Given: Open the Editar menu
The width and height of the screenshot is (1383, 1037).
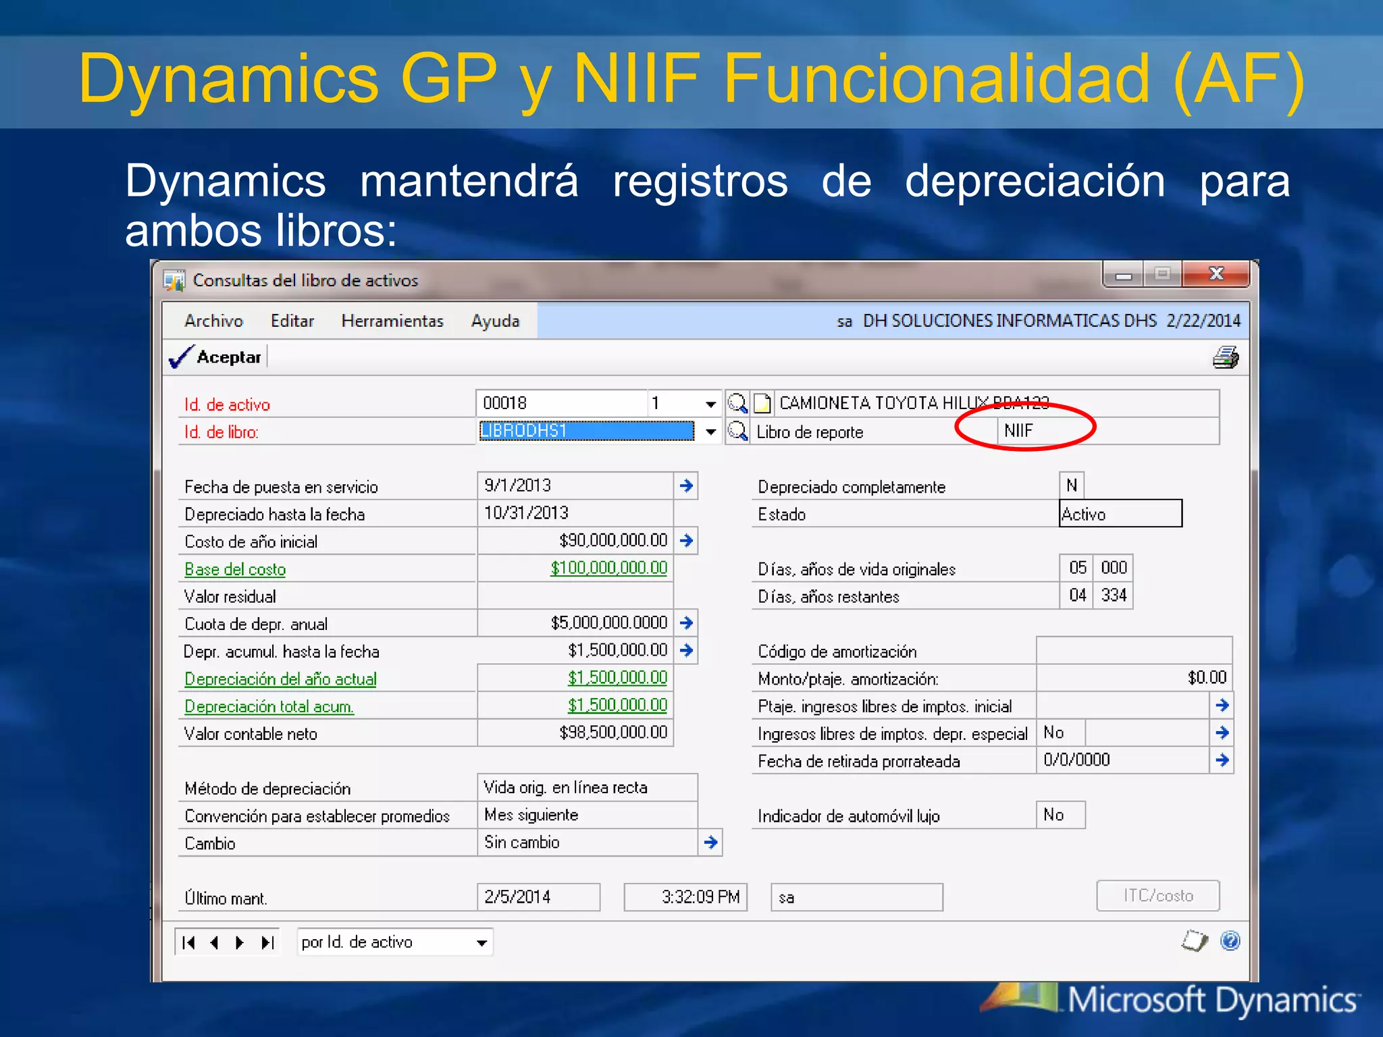Looking at the screenshot, I should pyautogui.click(x=292, y=321).
